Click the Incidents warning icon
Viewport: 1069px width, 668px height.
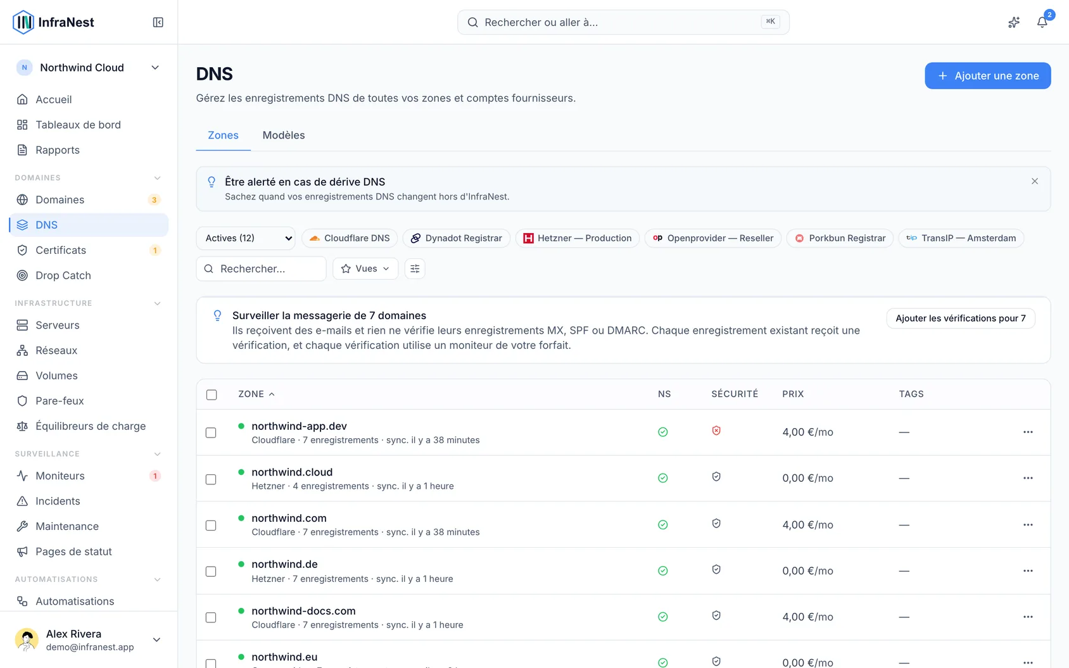click(22, 501)
